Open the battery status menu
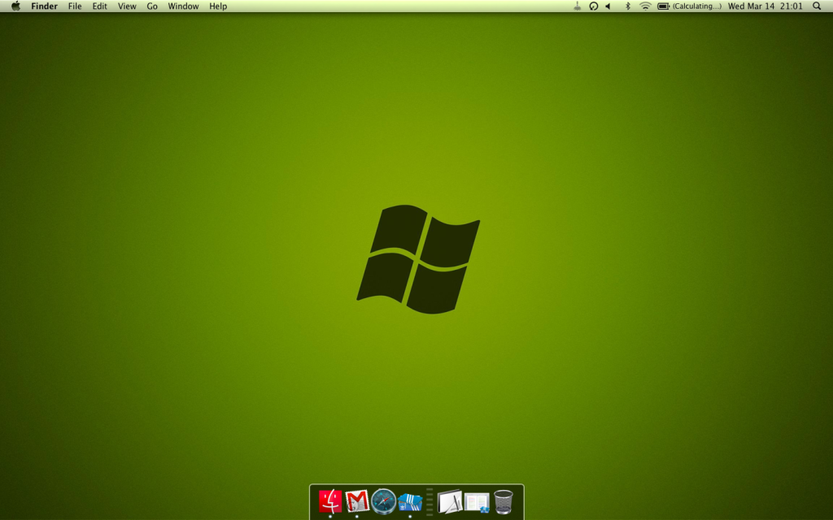The width and height of the screenshot is (833, 520). click(663, 6)
